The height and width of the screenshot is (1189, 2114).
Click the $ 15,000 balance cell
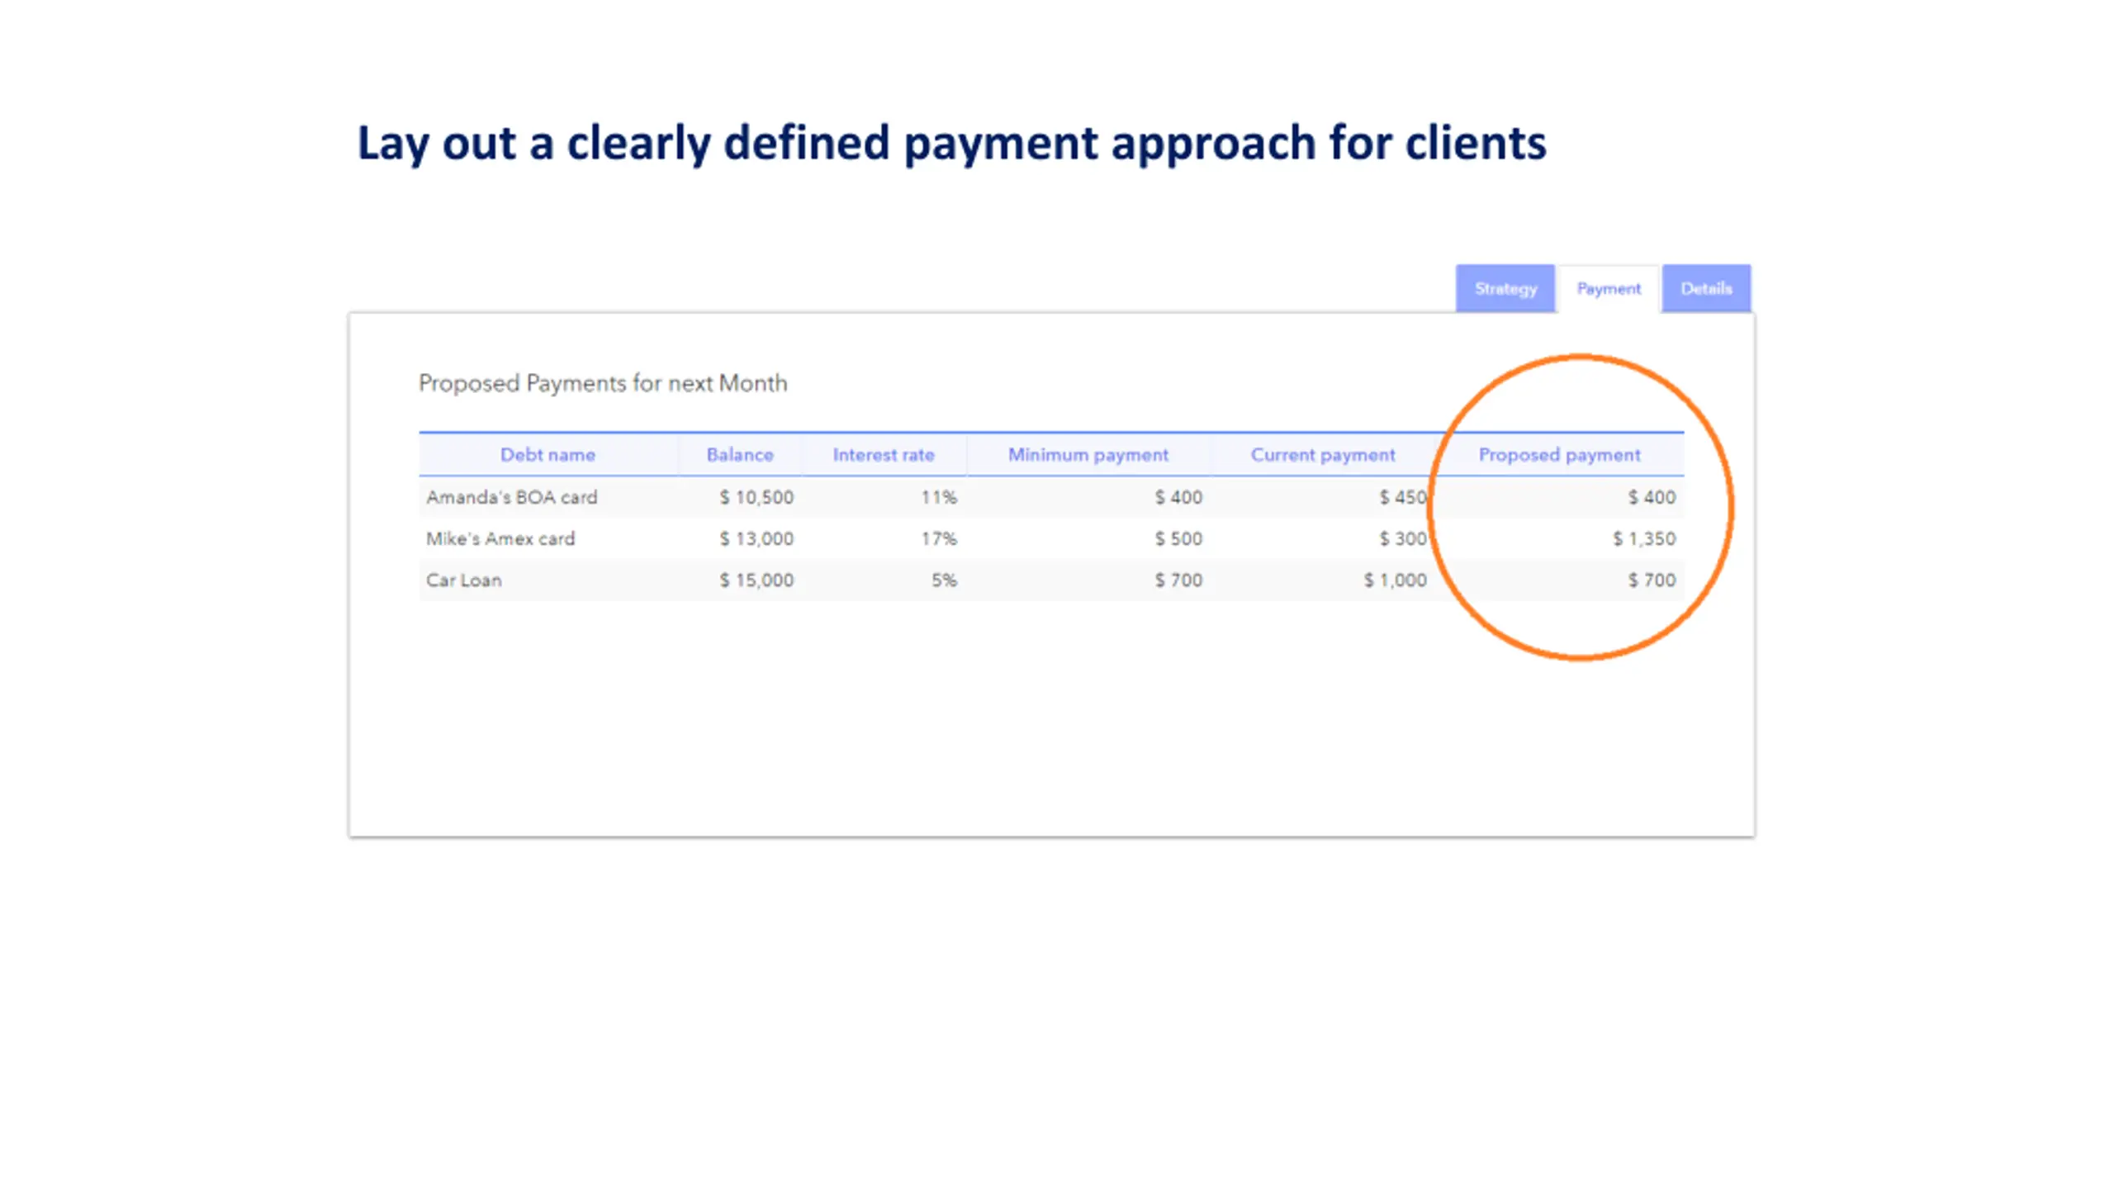756,580
